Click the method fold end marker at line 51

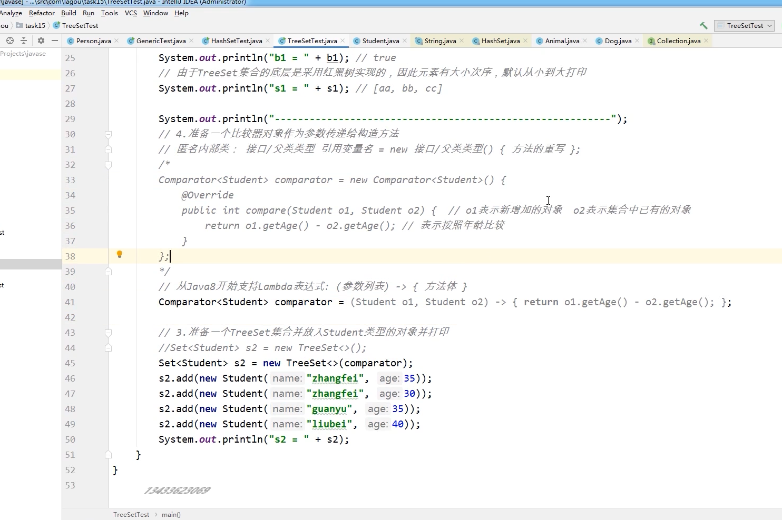tap(108, 455)
